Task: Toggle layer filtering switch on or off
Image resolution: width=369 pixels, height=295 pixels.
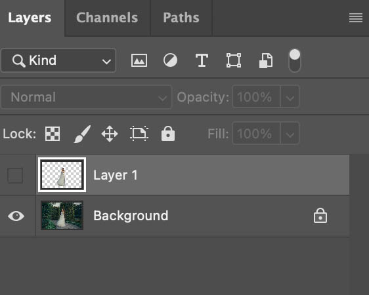Action: pyautogui.click(x=295, y=60)
